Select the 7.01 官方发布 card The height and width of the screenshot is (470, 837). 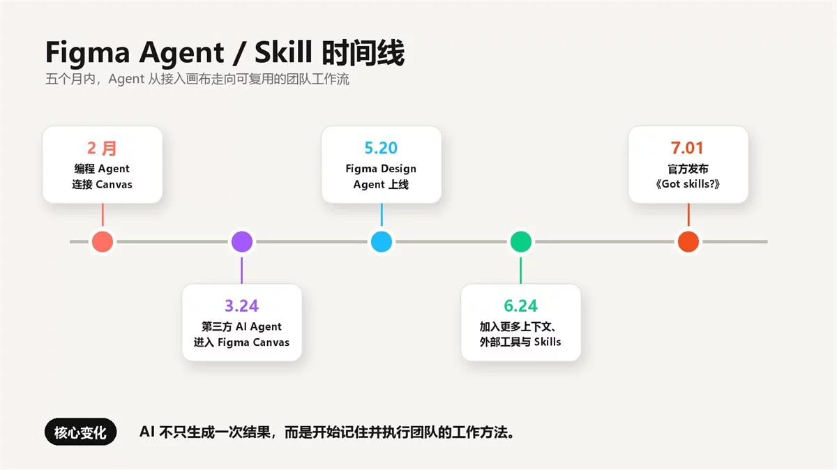688,165
